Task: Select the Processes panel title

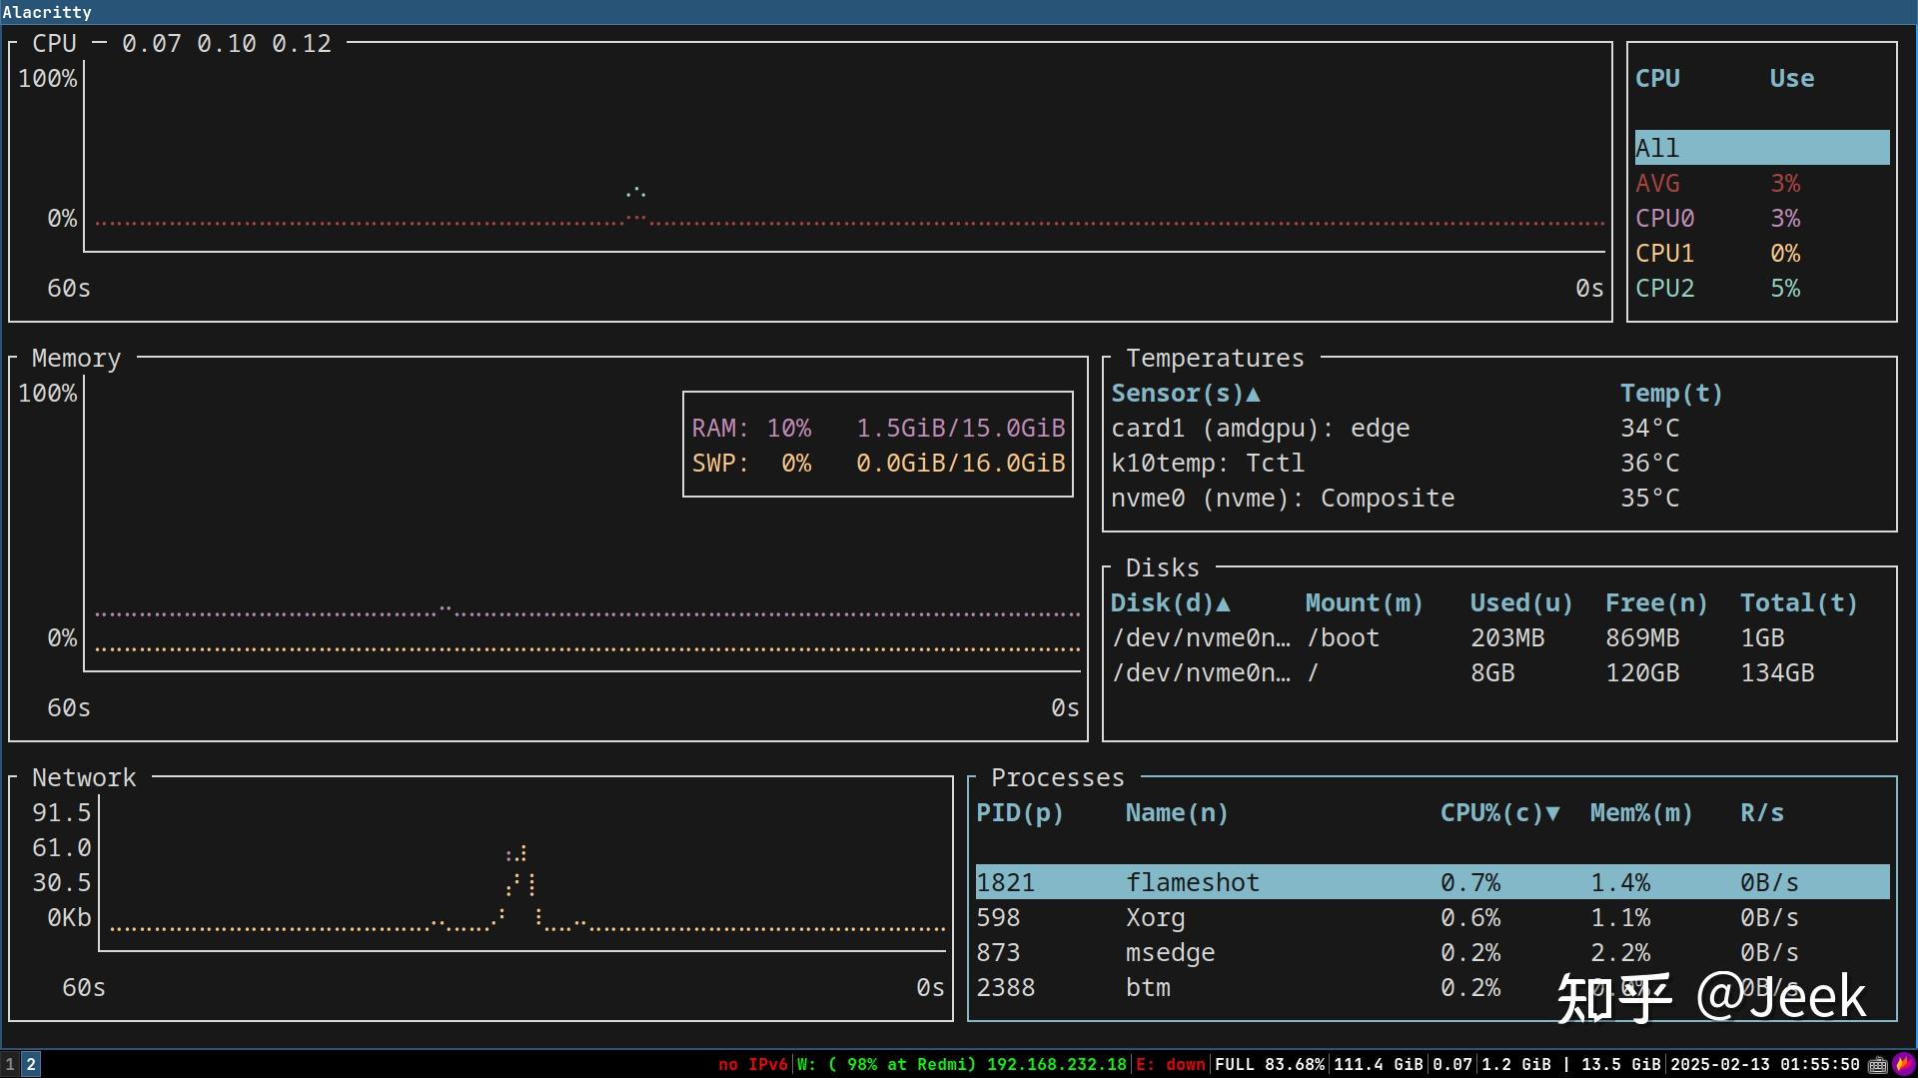Action: tap(1057, 776)
